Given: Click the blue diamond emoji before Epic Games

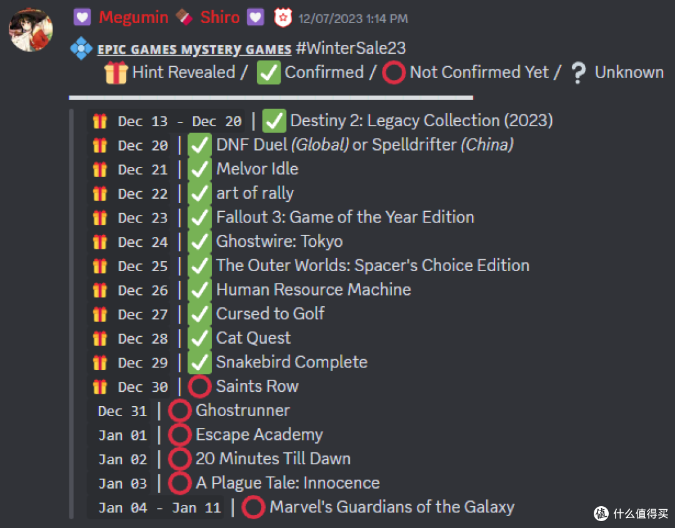Looking at the screenshot, I should [81, 48].
